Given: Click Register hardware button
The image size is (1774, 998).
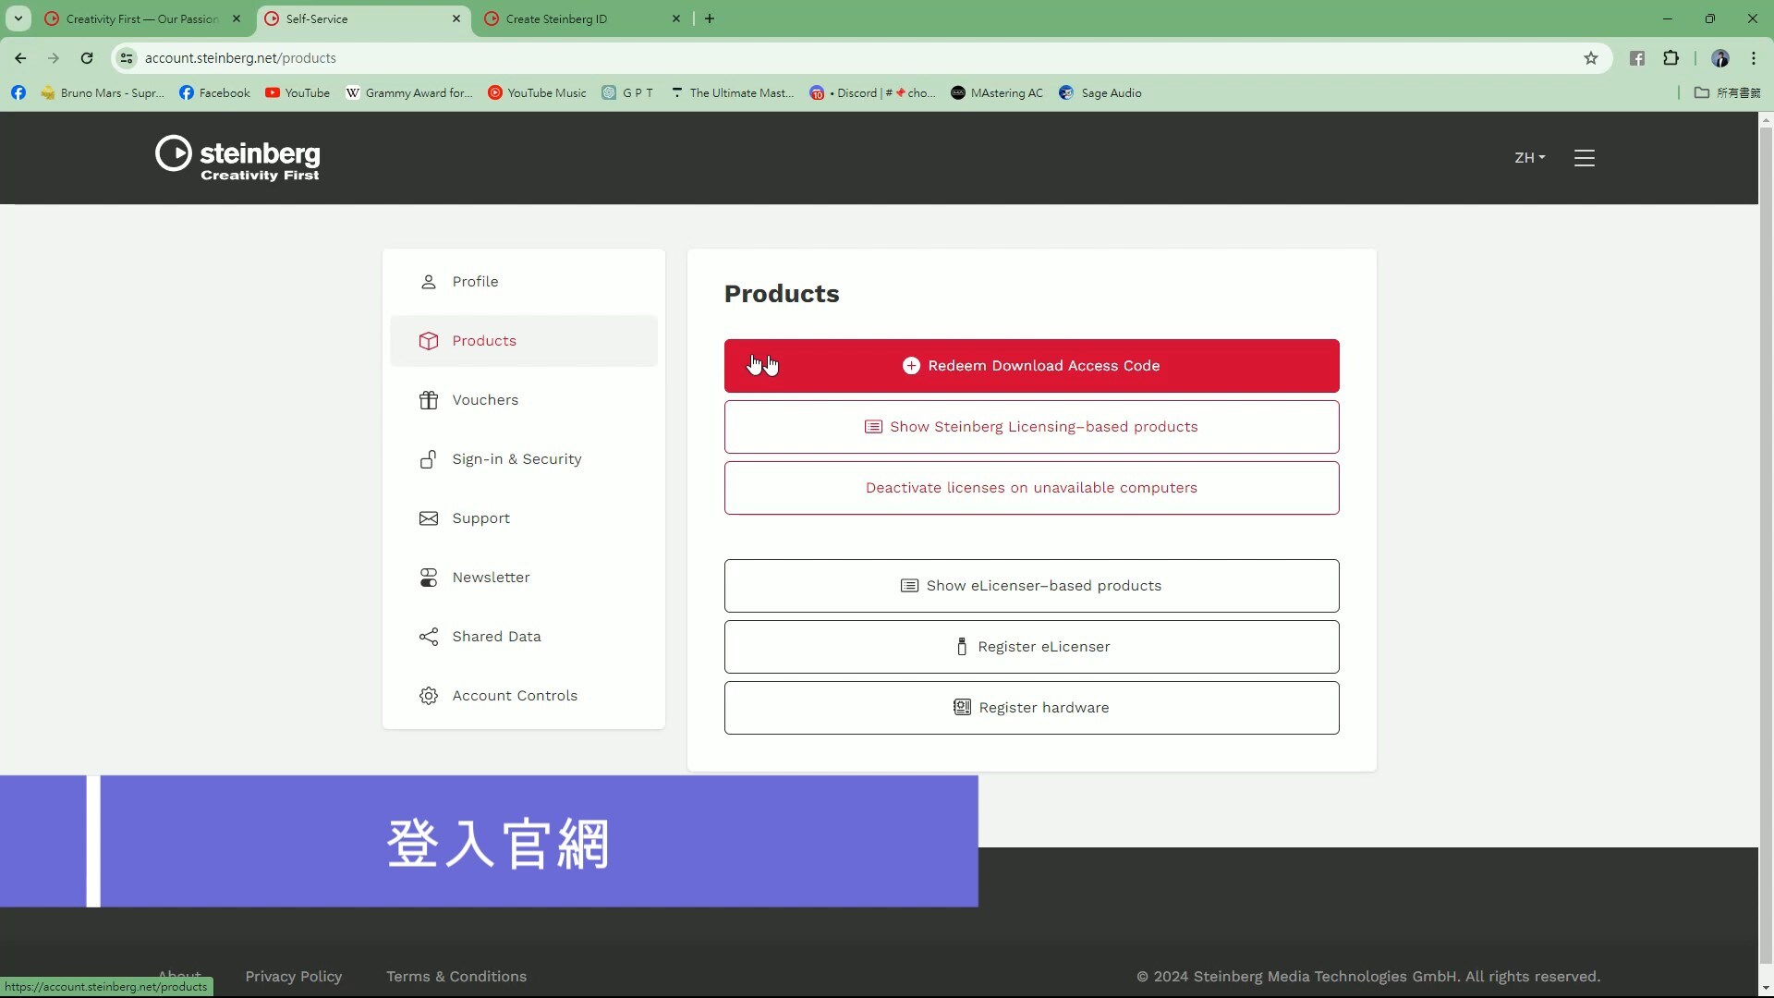Looking at the screenshot, I should click(1031, 708).
